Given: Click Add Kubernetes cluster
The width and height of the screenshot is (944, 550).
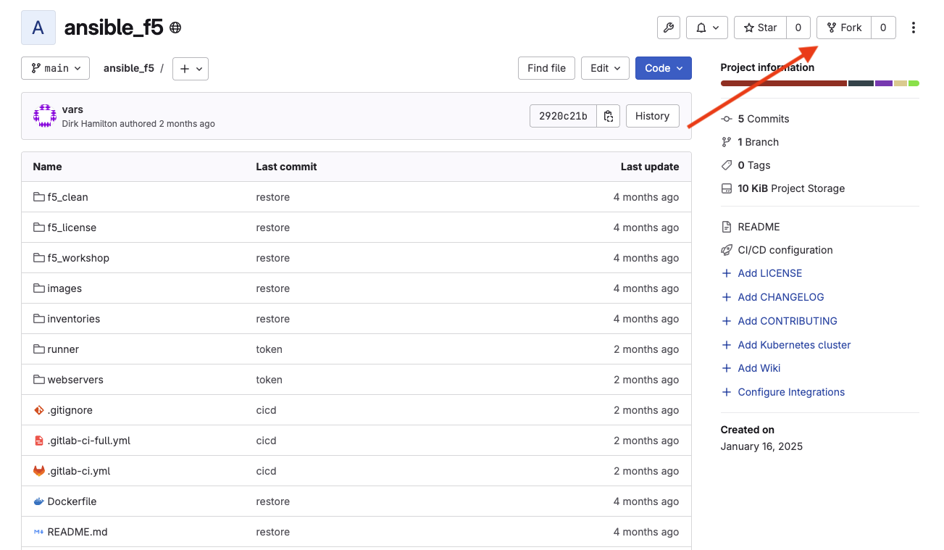Looking at the screenshot, I should coord(794,345).
